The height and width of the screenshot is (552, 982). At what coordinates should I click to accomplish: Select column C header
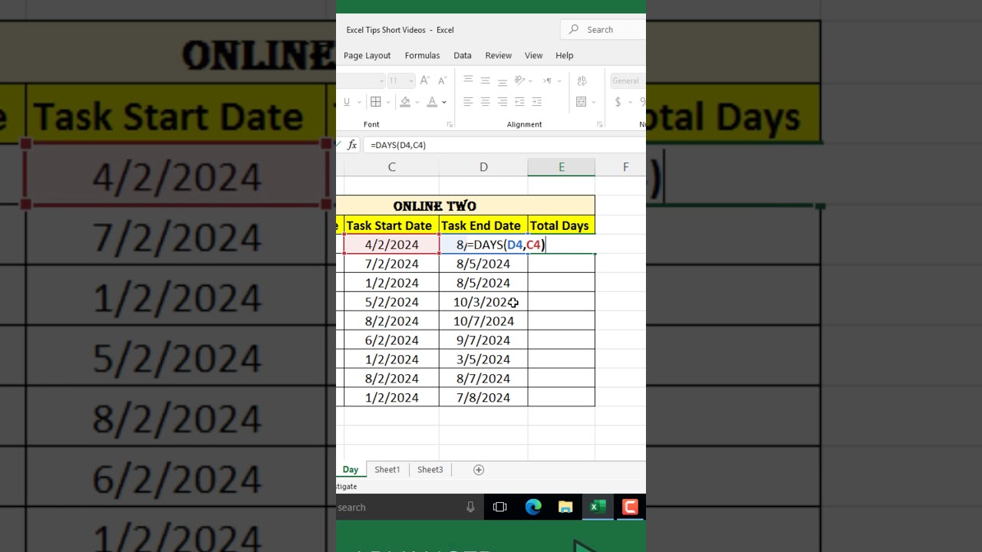click(391, 167)
